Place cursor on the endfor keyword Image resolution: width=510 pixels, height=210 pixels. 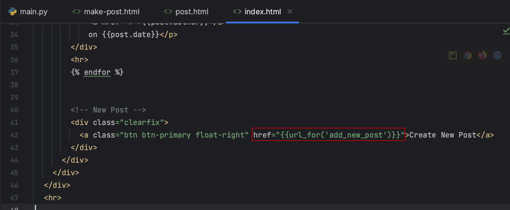tap(97, 72)
